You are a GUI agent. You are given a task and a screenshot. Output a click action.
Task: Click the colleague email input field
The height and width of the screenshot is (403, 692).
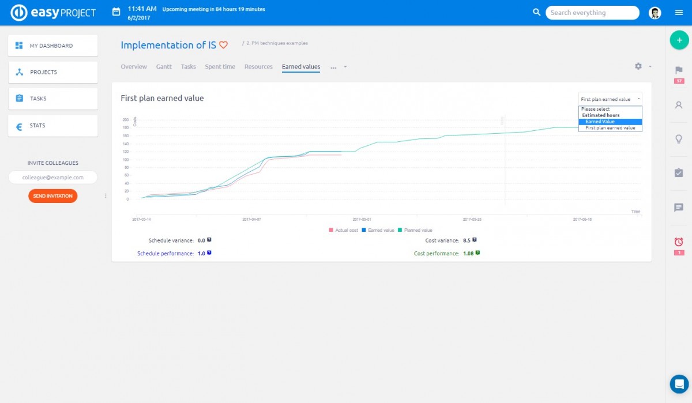pos(52,178)
